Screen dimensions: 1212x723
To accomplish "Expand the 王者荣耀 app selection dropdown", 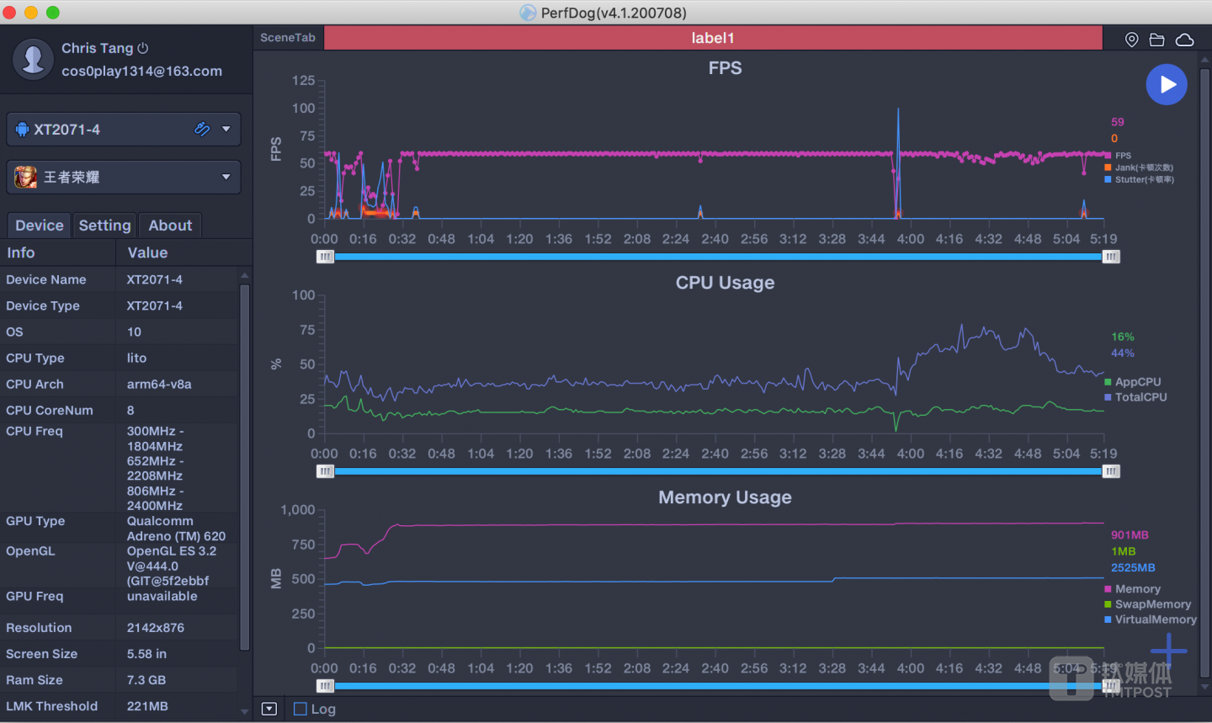I will pos(226,177).
